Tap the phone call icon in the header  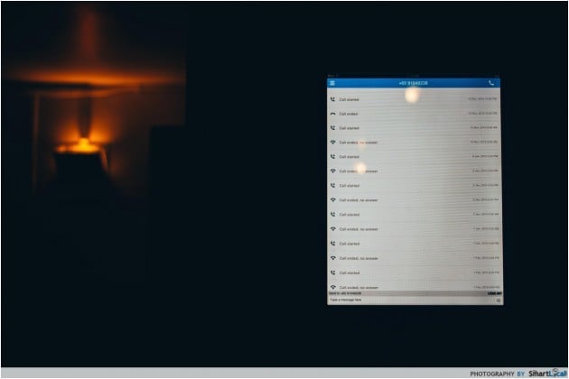pos(491,83)
